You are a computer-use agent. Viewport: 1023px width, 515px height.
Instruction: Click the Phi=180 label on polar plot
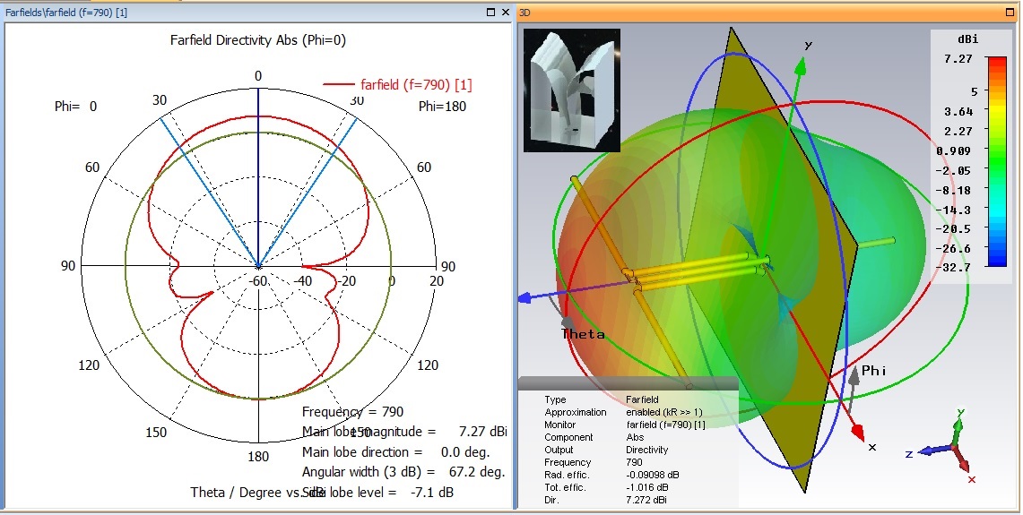[x=442, y=107]
